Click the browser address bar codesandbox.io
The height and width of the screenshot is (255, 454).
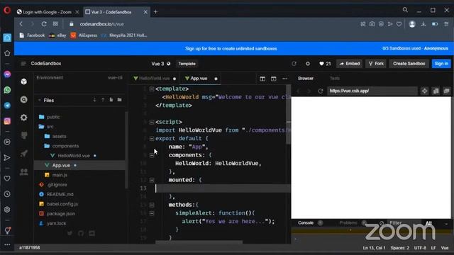(x=101, y=24)
